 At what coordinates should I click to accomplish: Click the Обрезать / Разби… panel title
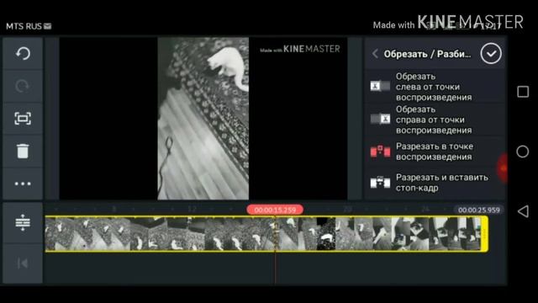coord(428,54)
